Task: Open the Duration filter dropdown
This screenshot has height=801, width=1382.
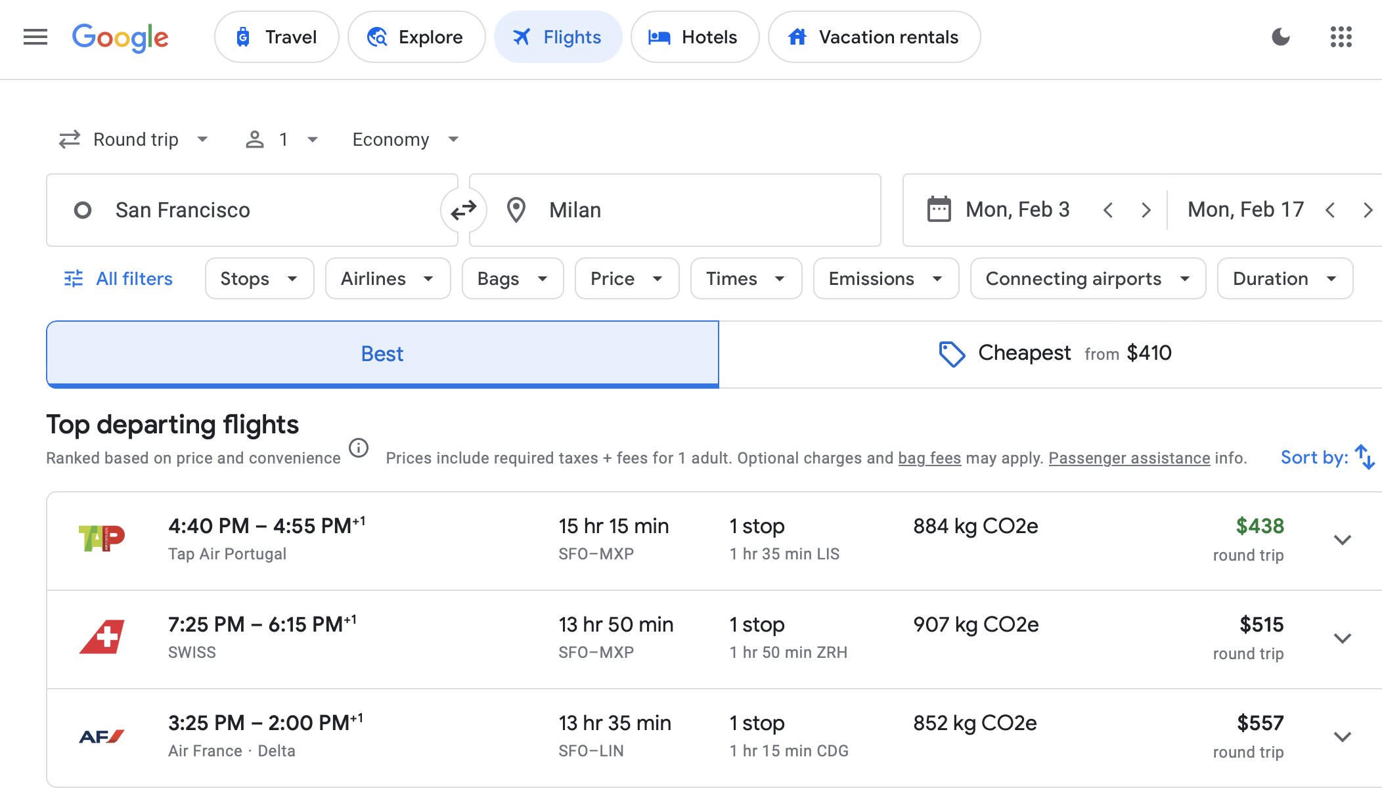Action: pos(1285,278)
